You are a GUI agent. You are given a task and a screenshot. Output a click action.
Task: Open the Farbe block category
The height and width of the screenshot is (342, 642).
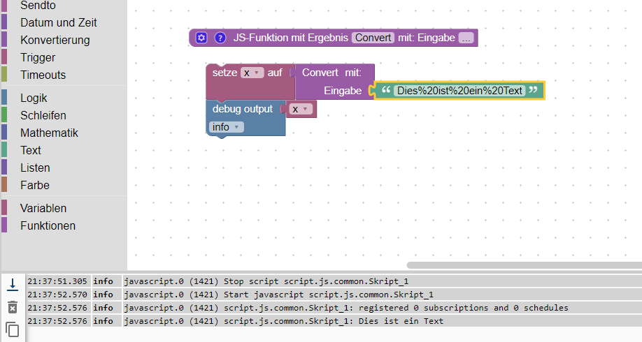coord(35,185)
